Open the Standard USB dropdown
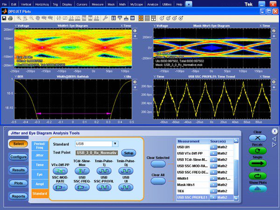280x210 pixels. click(x=115, y=144)
